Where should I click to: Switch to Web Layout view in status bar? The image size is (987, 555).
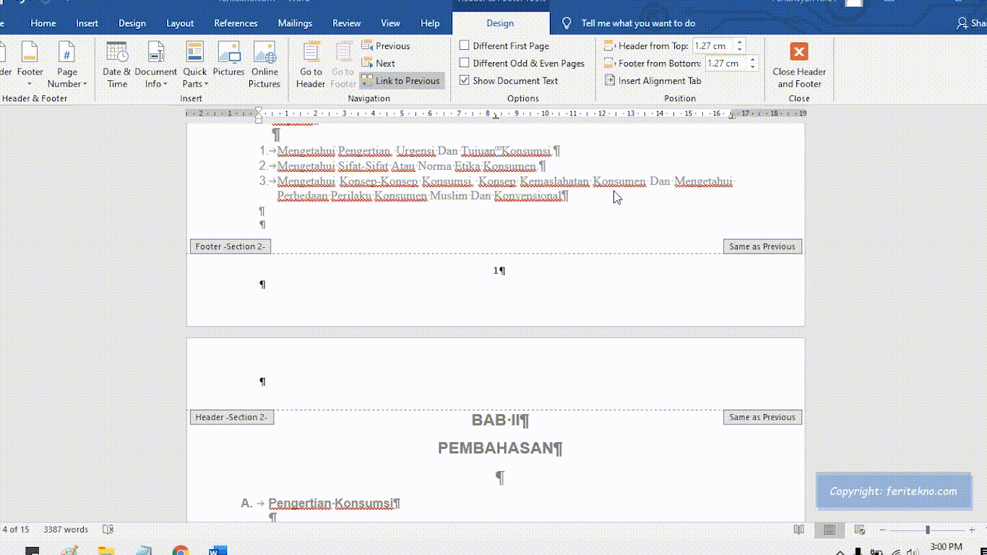click(x=860, y=530)
